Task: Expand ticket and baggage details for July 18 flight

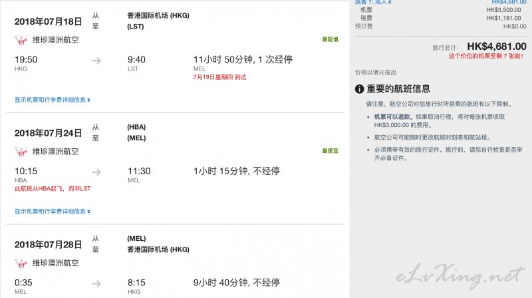Action: tap(53, 100)
